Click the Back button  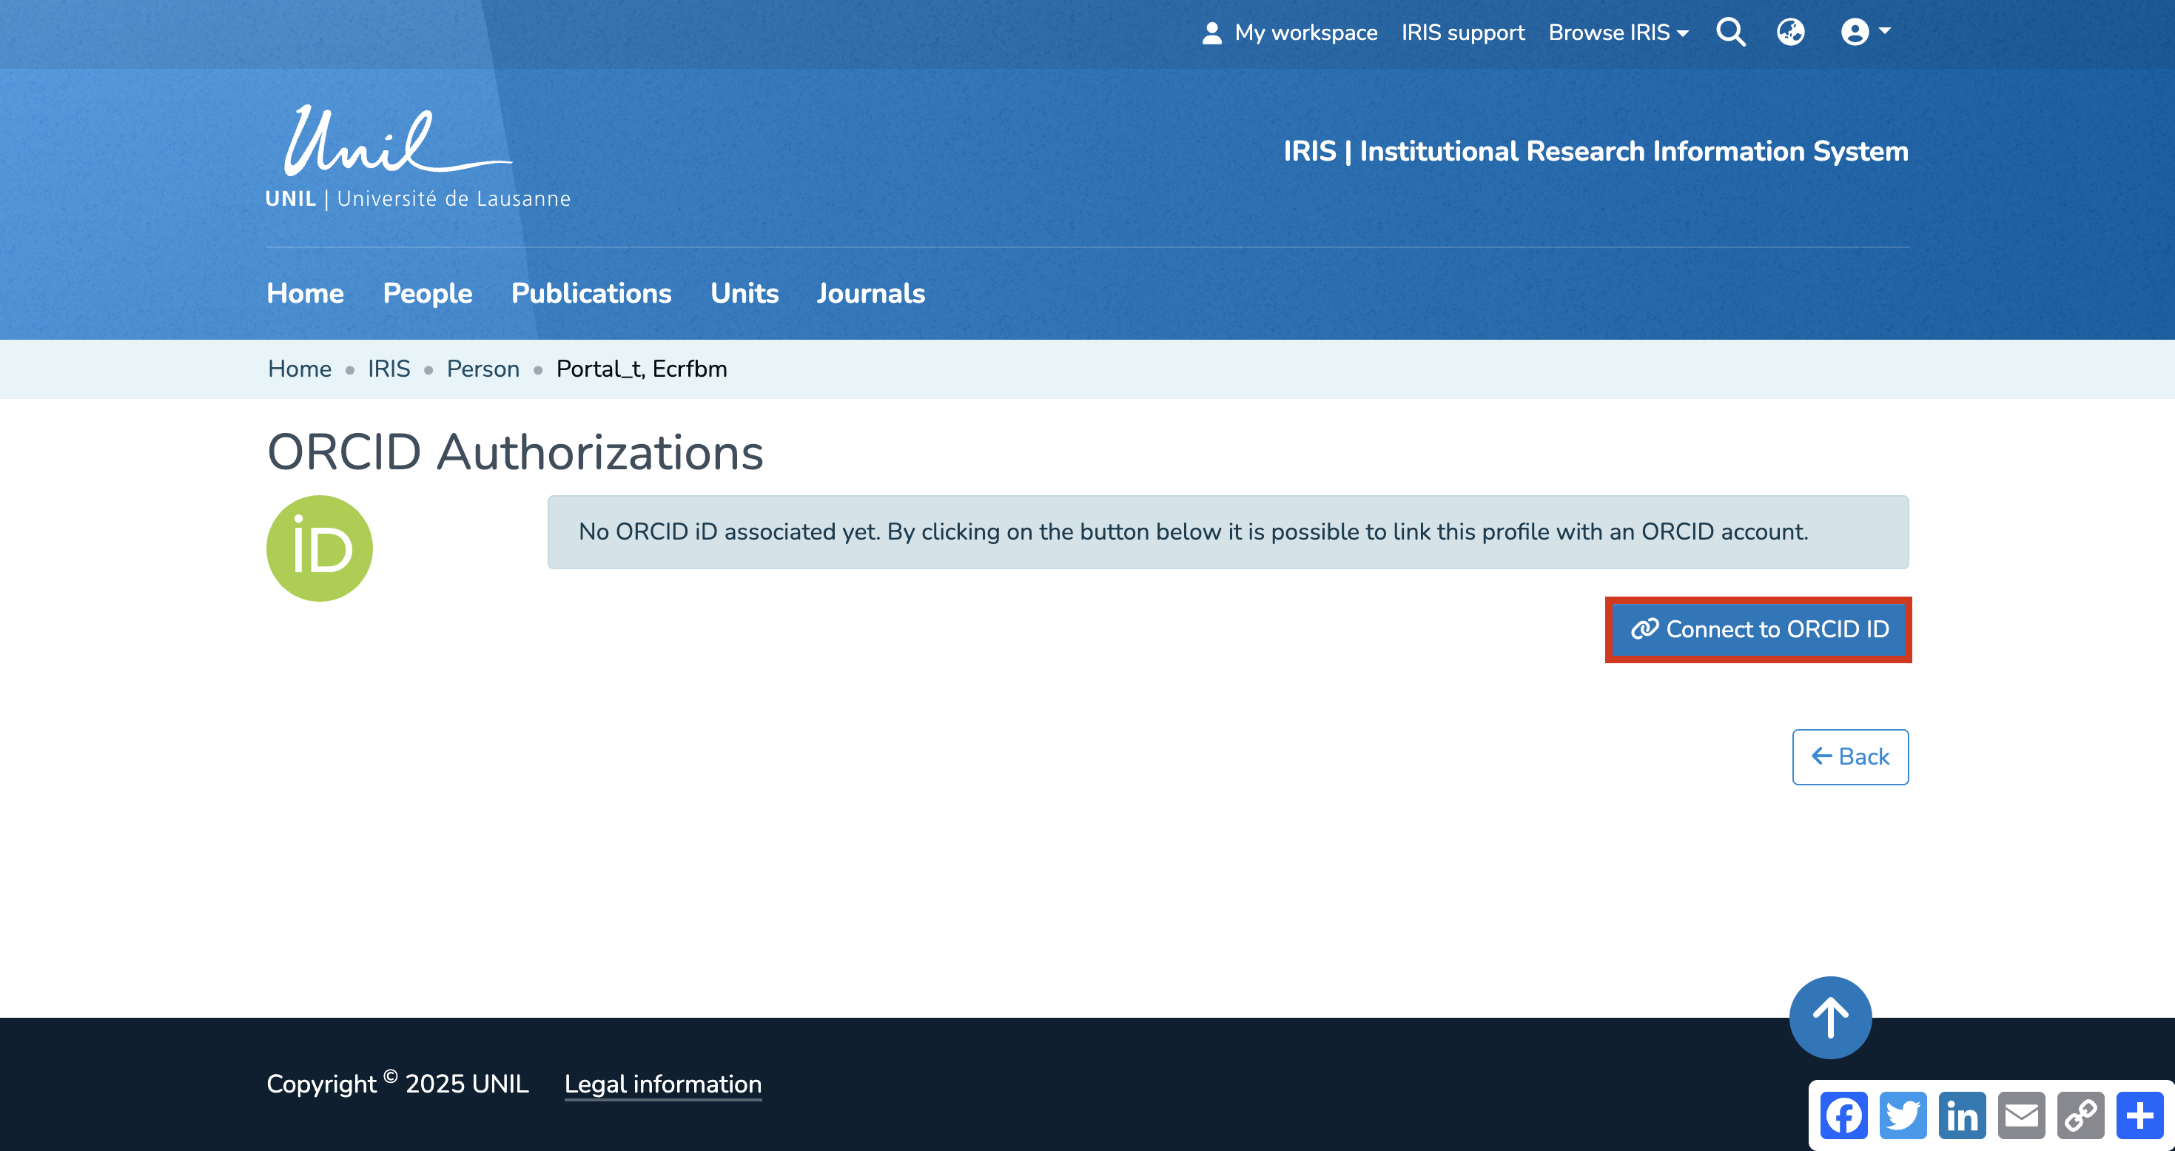tap(1850, 756)
